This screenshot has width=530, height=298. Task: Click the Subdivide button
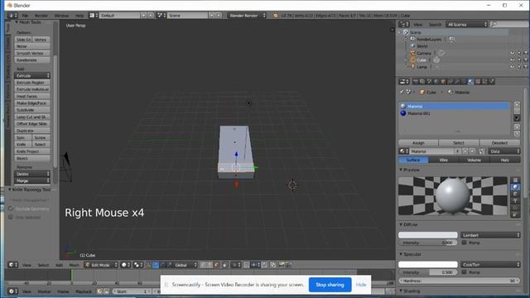tap(32, 110)
